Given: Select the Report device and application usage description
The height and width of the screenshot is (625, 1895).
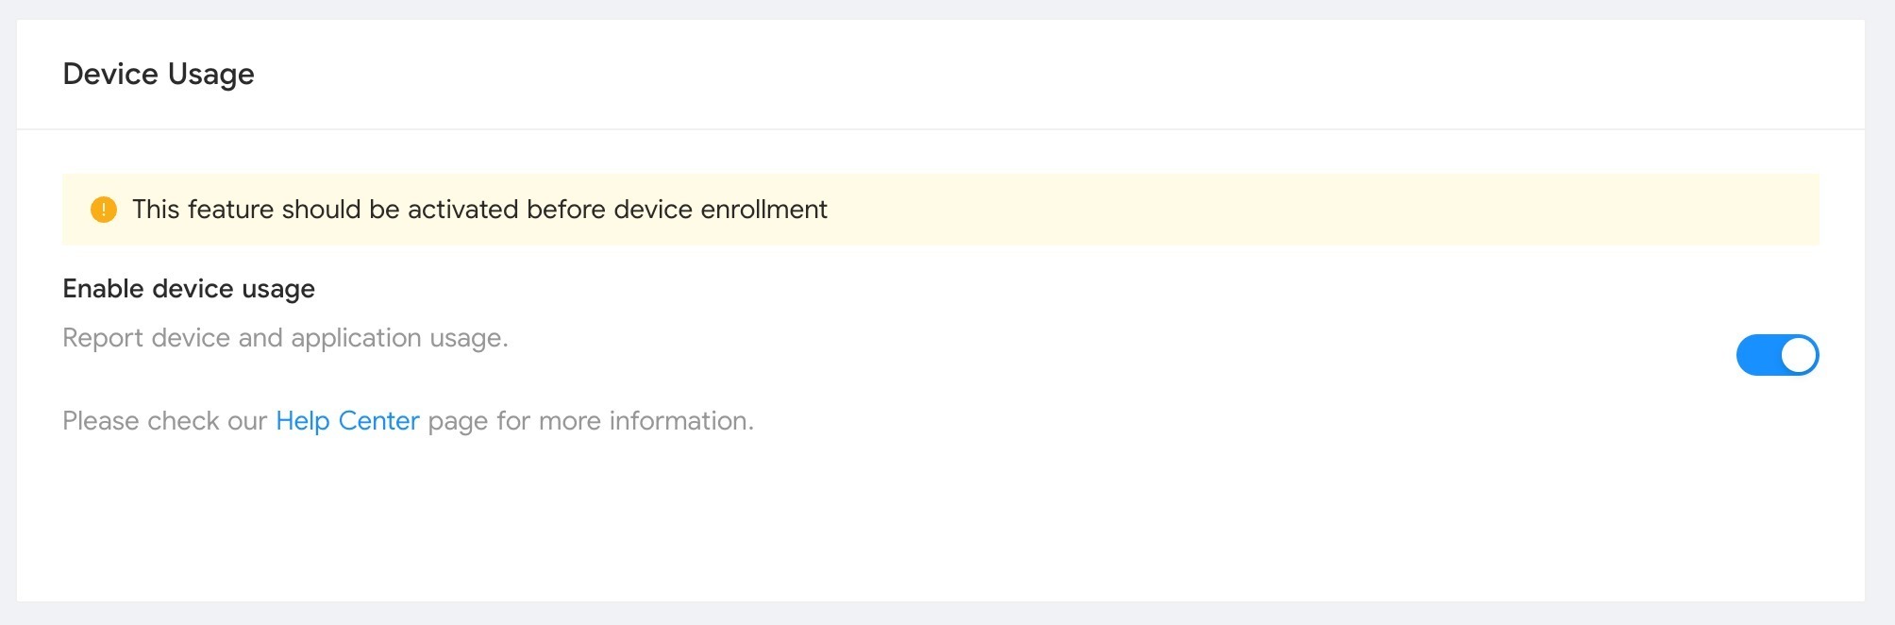Looking at the screenshot, I should (x=285, y=338).
